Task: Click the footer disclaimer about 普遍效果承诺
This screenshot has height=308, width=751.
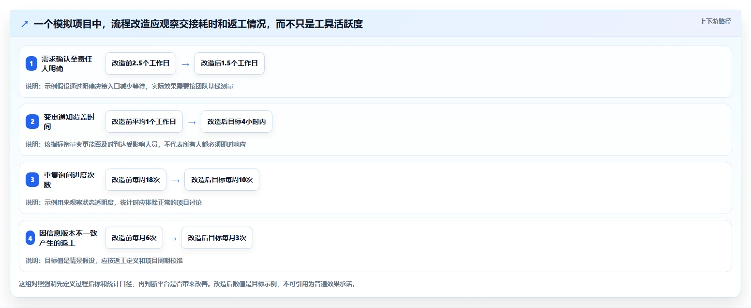Action: (187, 284)
